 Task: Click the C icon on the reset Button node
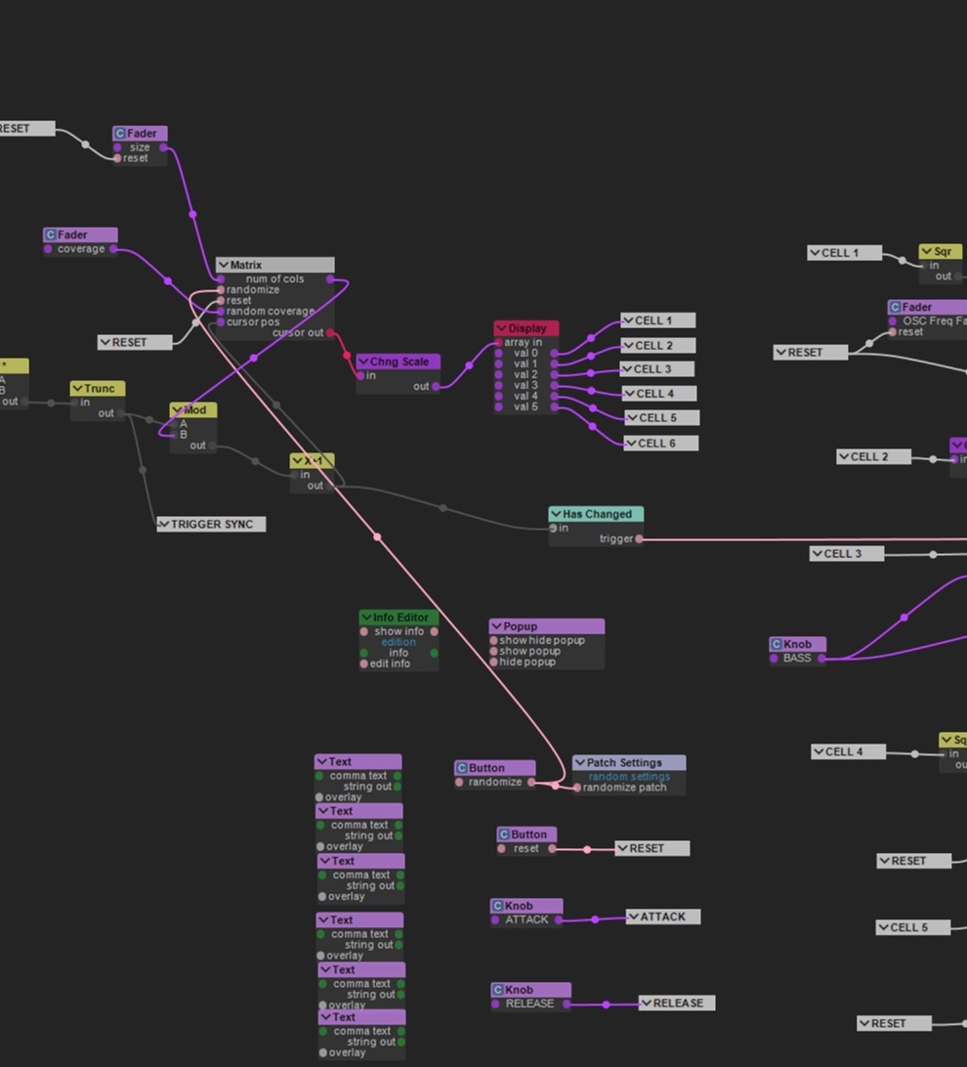(x=504, y=835)
